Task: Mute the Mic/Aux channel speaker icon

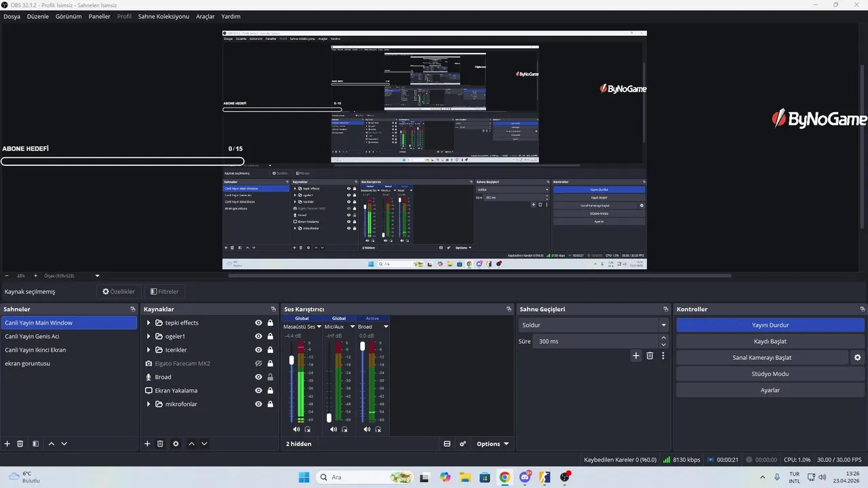Action: [x=333, y=429]
